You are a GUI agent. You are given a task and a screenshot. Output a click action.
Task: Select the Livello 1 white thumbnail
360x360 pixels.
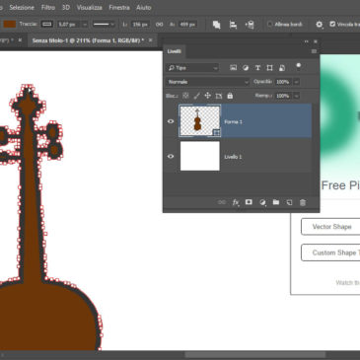[200, 156]
